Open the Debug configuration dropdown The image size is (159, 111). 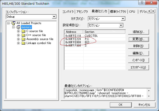(54, 17)
